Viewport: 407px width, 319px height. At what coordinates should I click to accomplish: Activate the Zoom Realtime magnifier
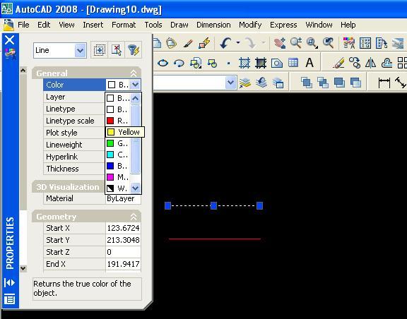coord(296,43)
